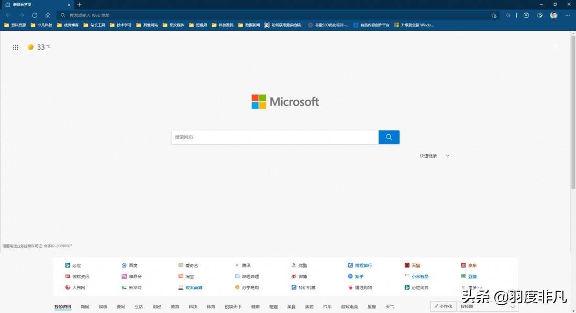The width and height of the screenshot is (576, 313).
Task: Open the 资料资源 bookmarks folder
Action: click(15, 25)
